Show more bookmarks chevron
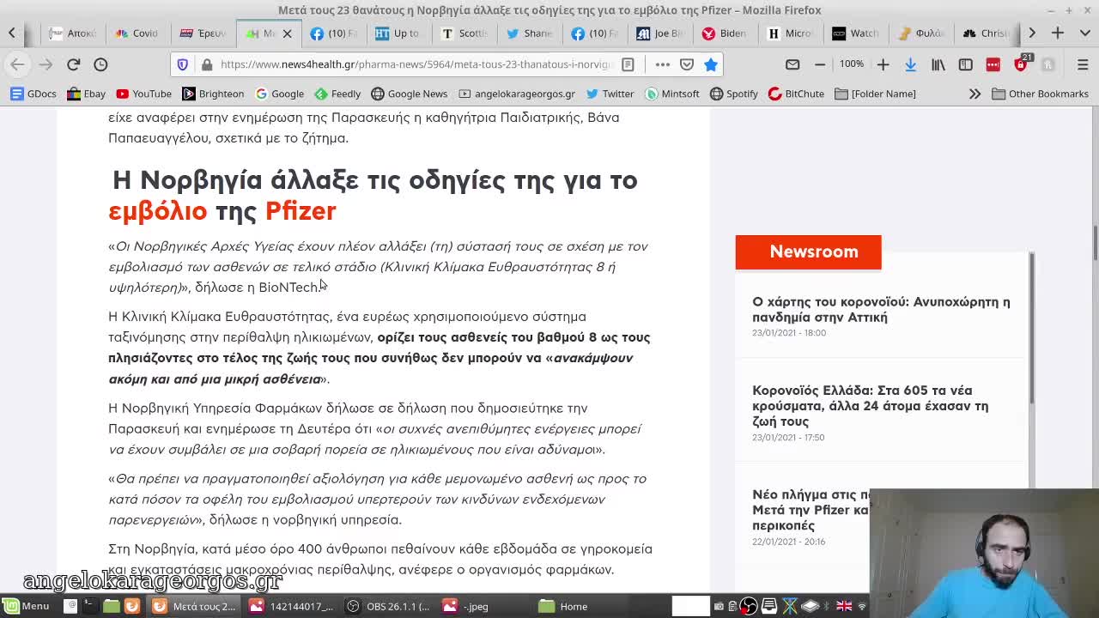Image resolution: width=1099 pixels, height=618 pixels. [x=975, y=94]
